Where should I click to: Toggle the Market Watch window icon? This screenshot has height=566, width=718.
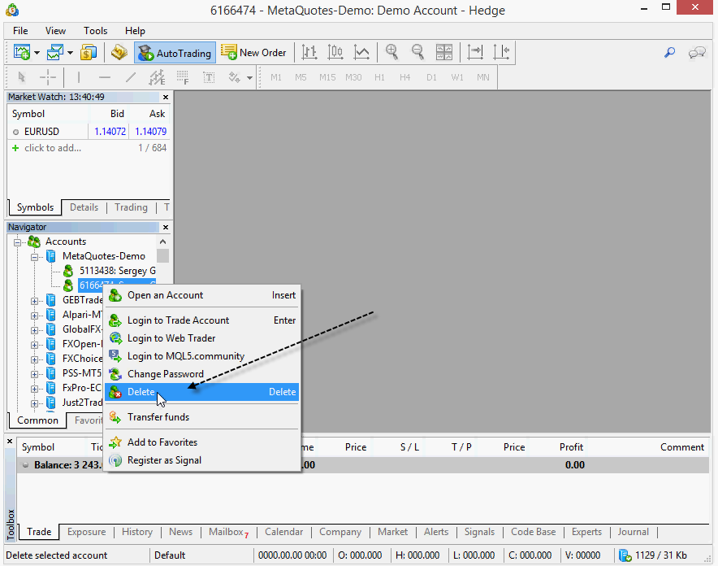(89, 53)
